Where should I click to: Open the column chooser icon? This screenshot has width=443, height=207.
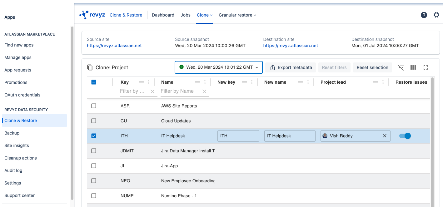pos(413,67)
